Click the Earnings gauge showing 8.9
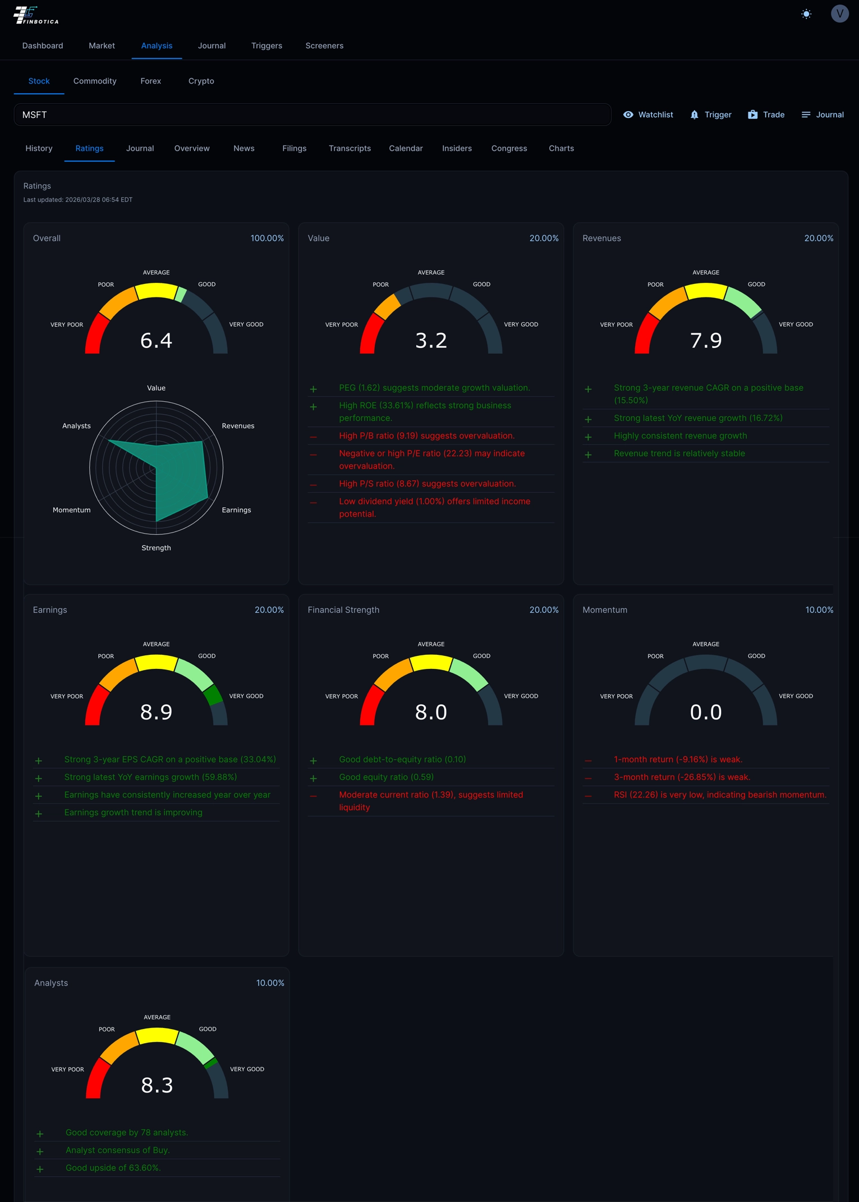 coord(156,694)
